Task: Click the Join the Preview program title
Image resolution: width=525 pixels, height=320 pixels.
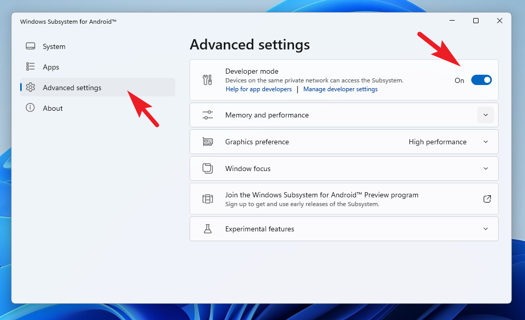Action: click(x=322, y=195)
